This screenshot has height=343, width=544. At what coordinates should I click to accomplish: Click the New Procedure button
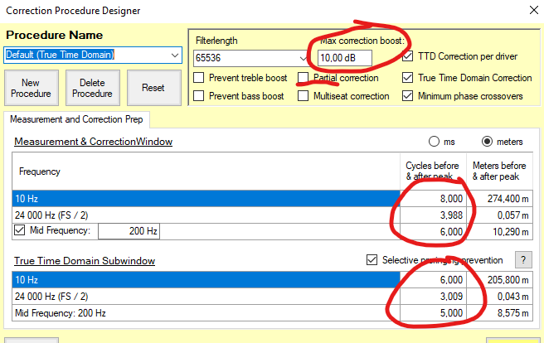(x=32, y=88)
